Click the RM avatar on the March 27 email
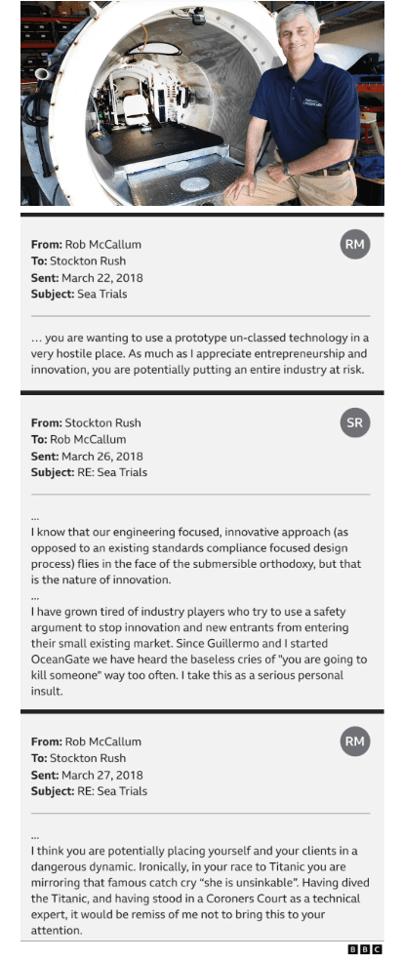This screenshot has height=961, width=403. 354,741
